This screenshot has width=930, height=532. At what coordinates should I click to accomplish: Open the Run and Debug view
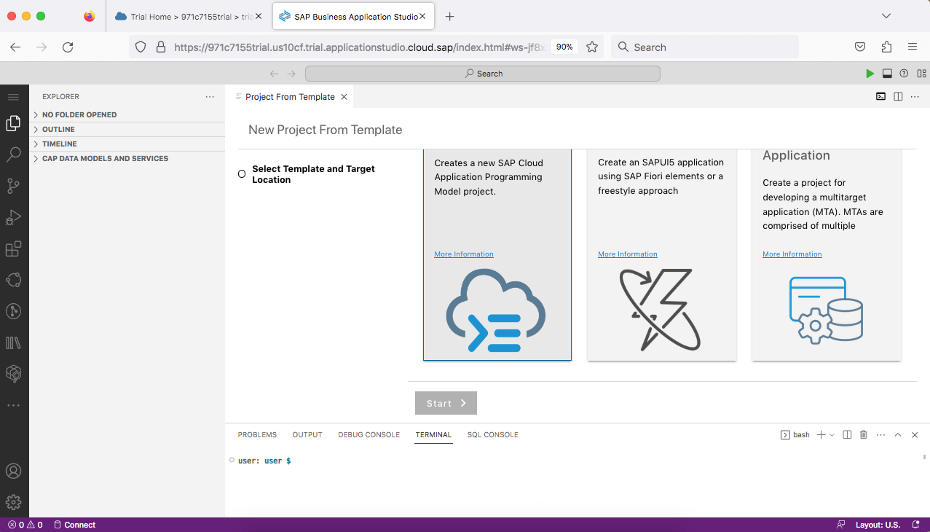click(13, 217)
